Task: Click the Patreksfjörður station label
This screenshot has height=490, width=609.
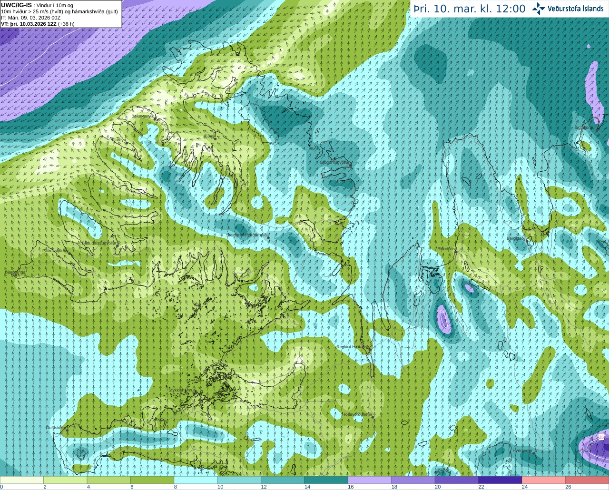Action: 55,251
